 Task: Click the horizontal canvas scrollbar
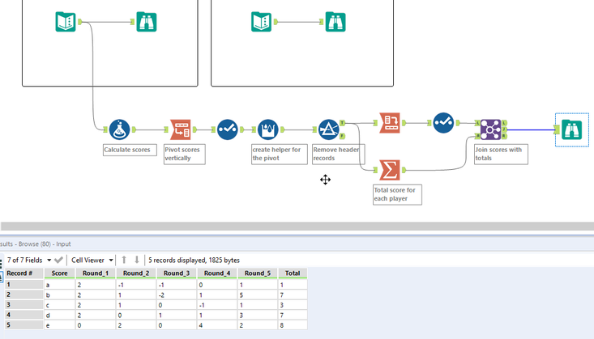click(x=297, y=227)
